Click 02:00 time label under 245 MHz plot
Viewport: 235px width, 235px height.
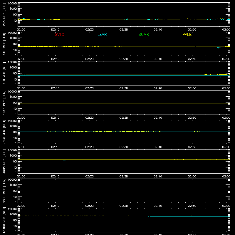(x=21, y=30)
